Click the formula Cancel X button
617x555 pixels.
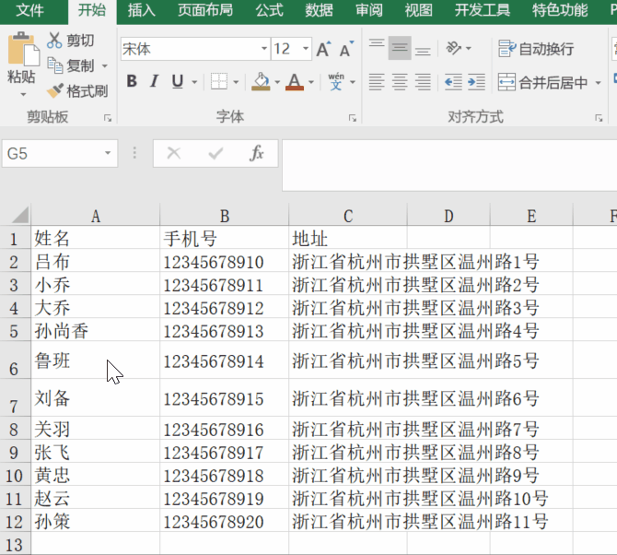[173, 153]
